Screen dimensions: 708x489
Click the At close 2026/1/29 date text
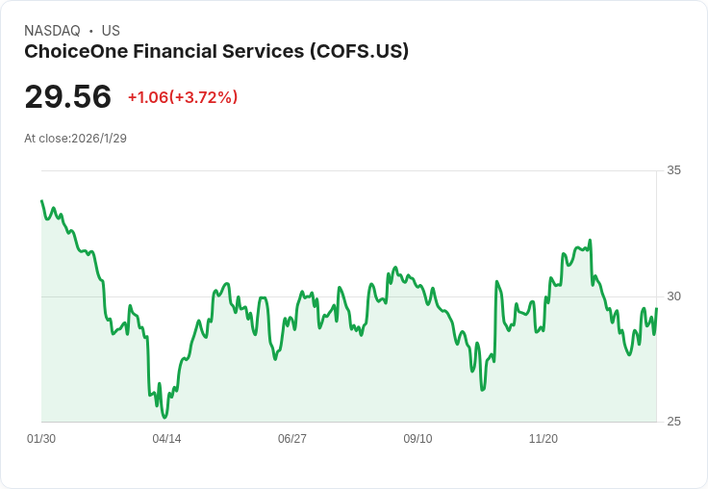(75, 139)
